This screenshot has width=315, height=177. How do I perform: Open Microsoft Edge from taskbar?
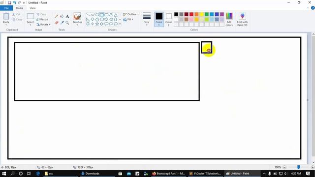[38, 174]
